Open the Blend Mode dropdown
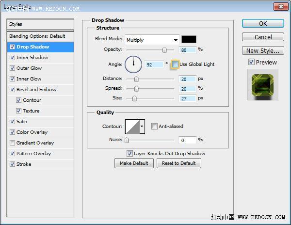291x225 pixels. [x=152, y=40]
